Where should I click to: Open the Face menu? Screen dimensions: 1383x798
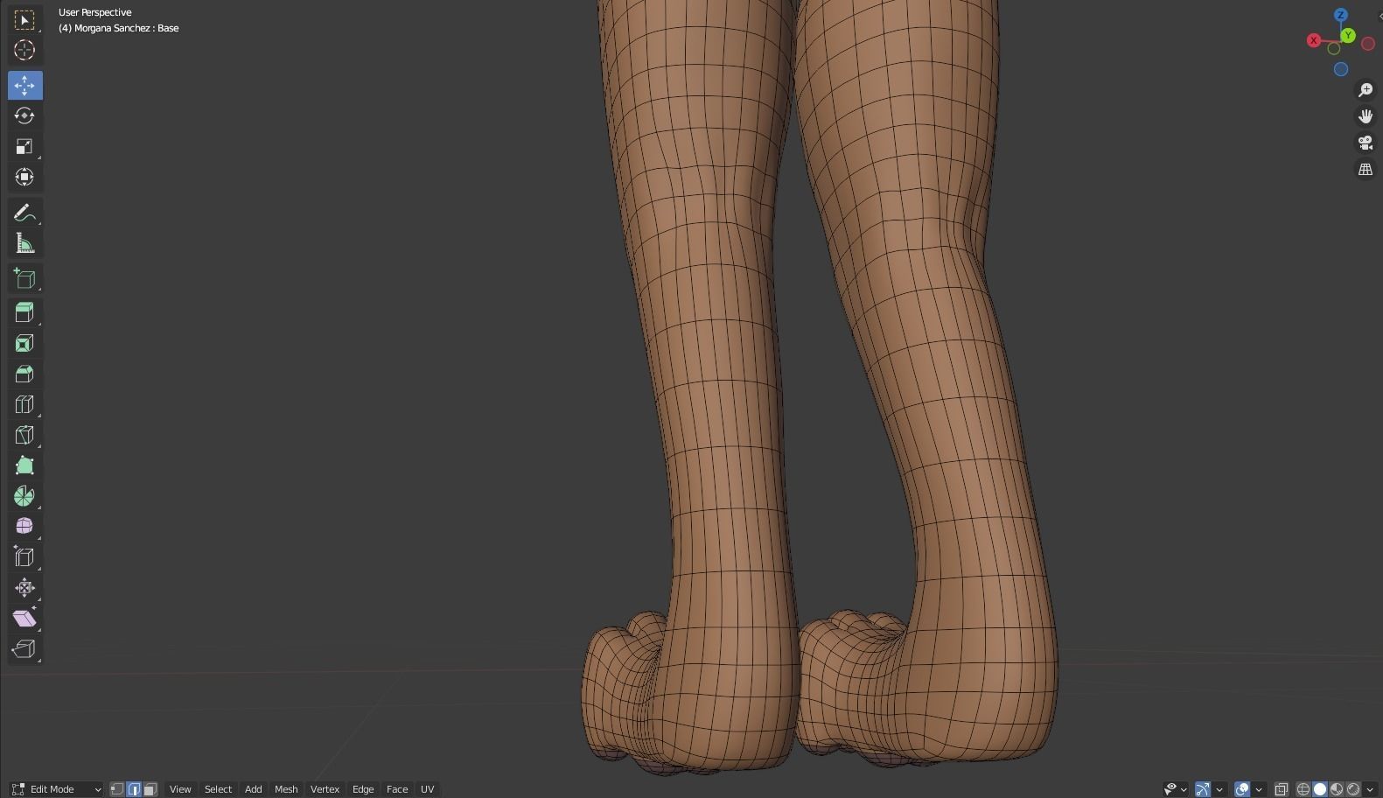pyautogui.click(x=397, y=789)
